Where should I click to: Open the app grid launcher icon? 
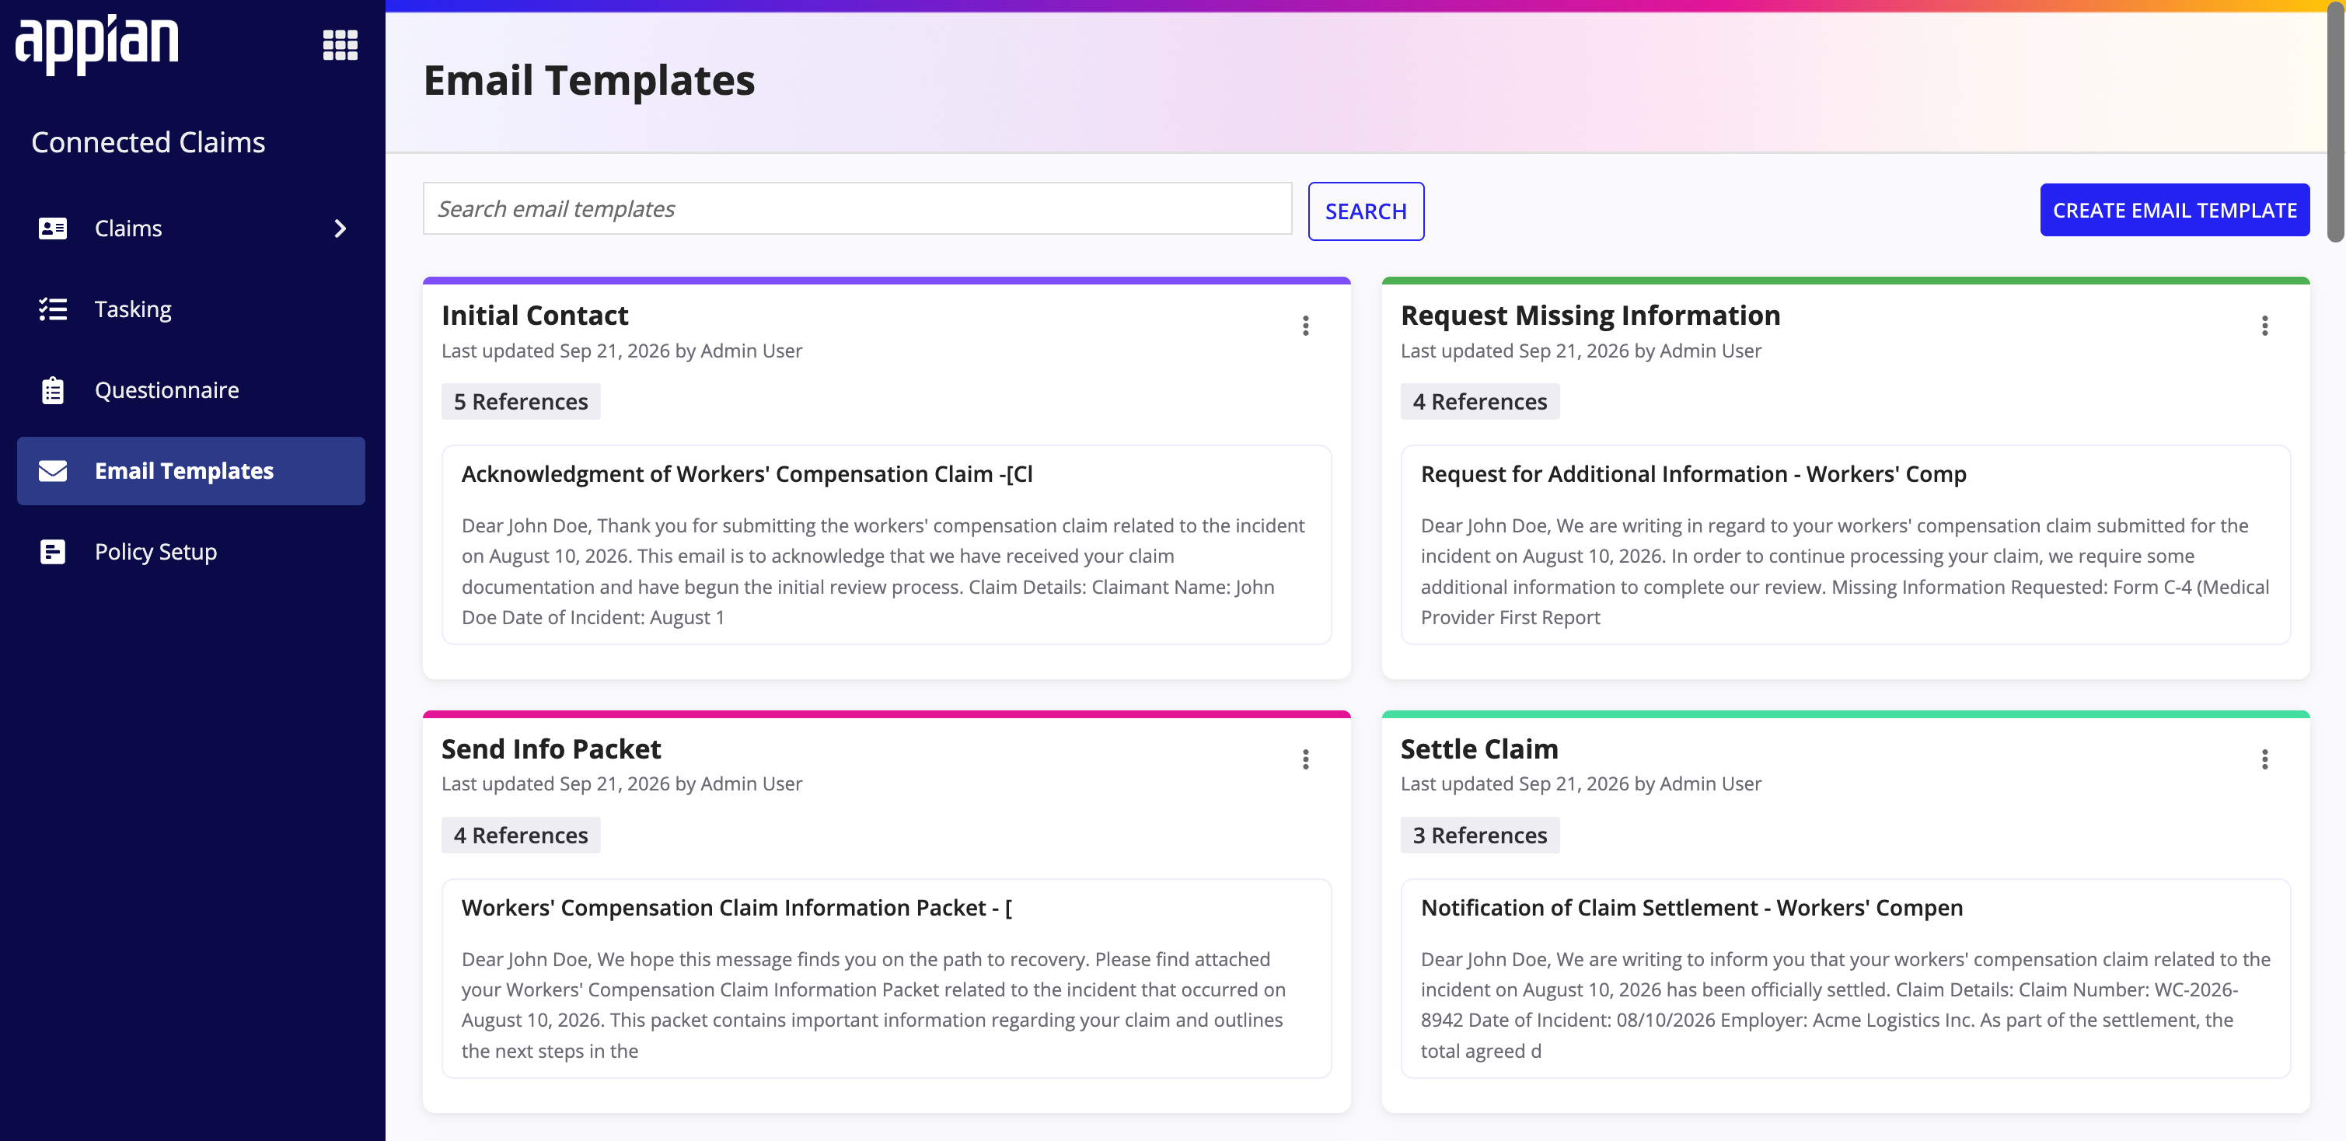coord(340,44)
